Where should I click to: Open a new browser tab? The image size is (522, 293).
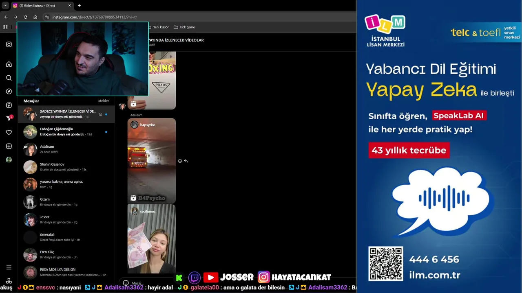79,6
